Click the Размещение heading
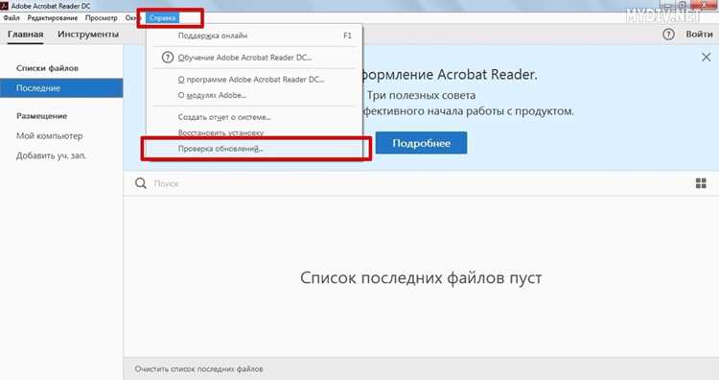The image size is (719, 380). [42, 116]
